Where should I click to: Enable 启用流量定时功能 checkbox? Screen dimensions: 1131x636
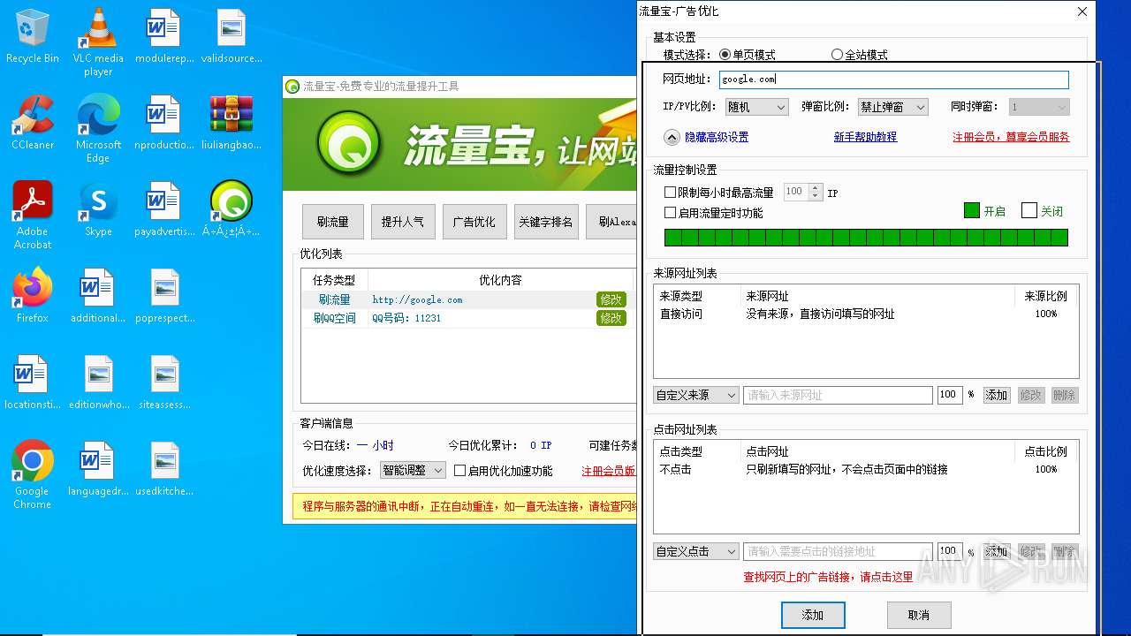click(670, 213)
